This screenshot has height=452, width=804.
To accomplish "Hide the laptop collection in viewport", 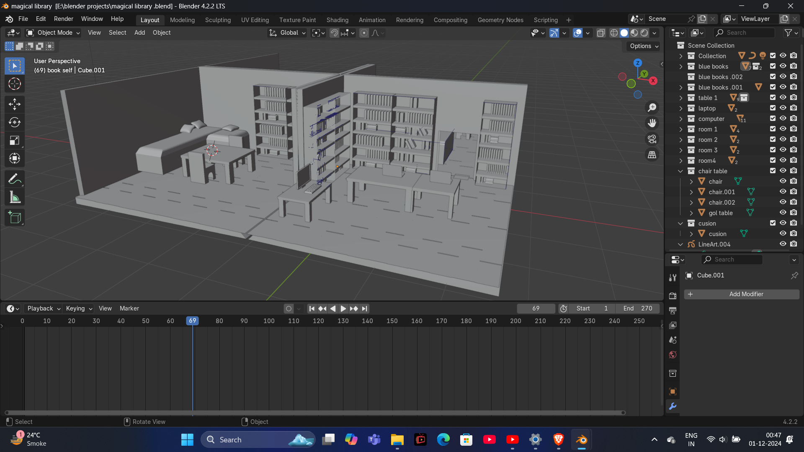I will pos(783,108).
